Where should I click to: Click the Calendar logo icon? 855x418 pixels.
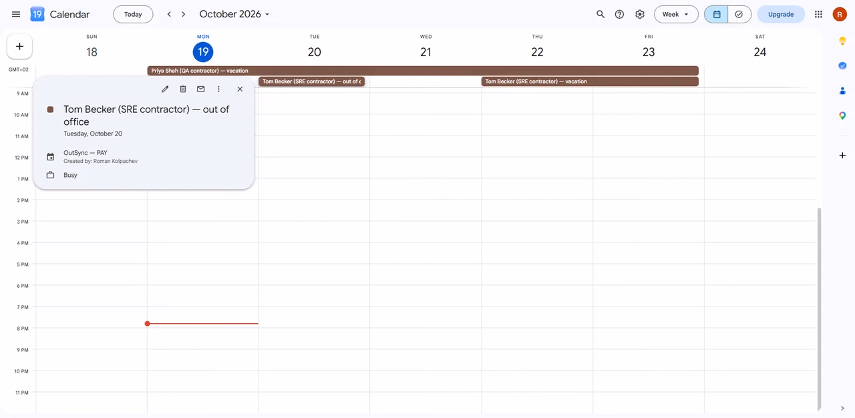[x=37, y=14]
